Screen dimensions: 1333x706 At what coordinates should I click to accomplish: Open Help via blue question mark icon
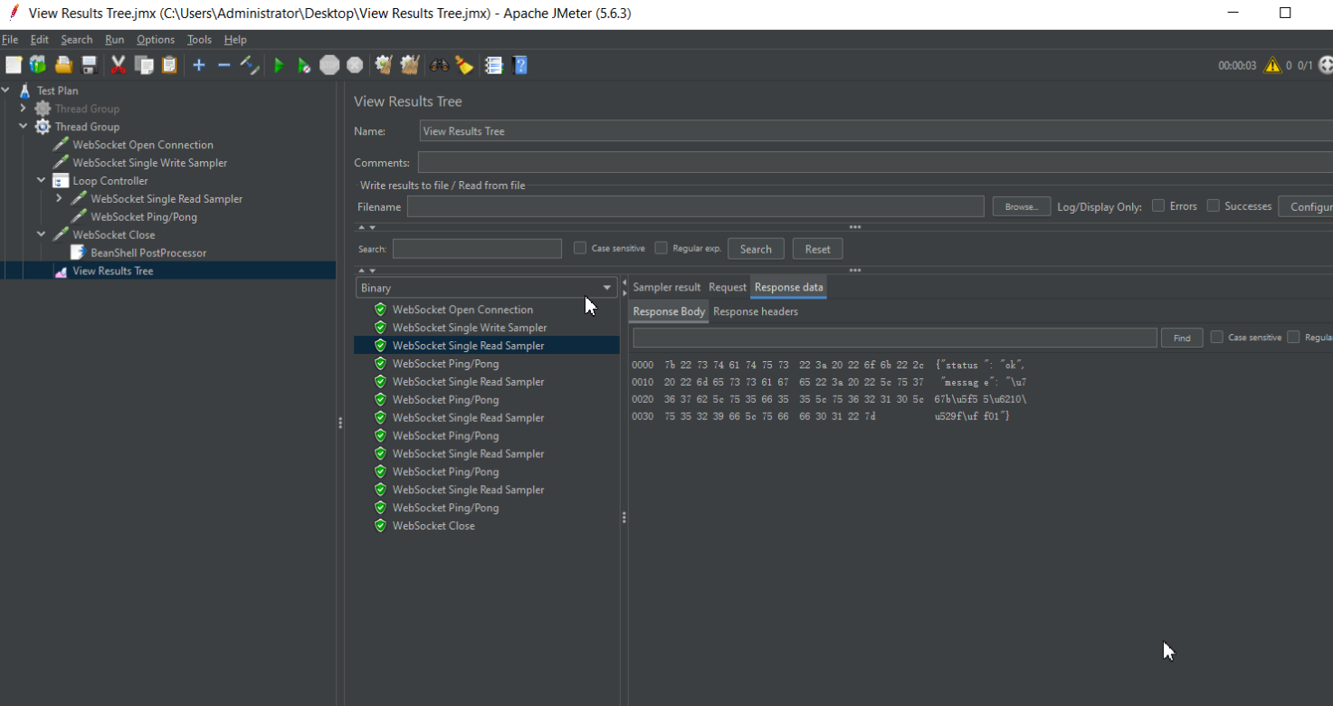pos(519,65)
